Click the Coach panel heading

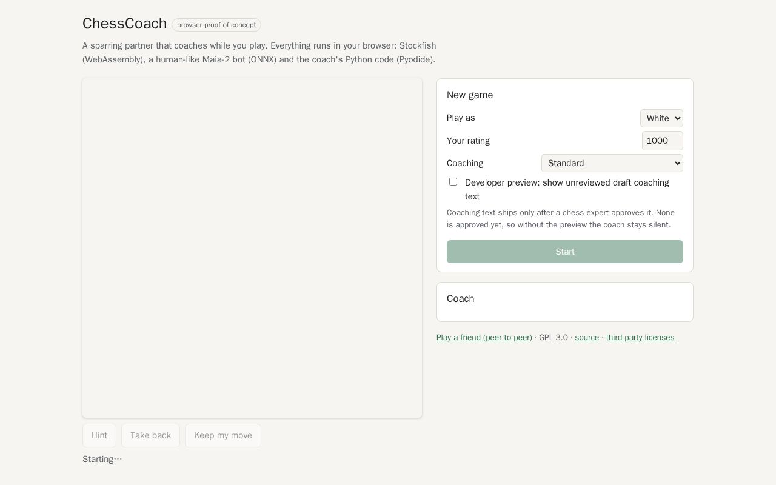[x=461, y=299]
